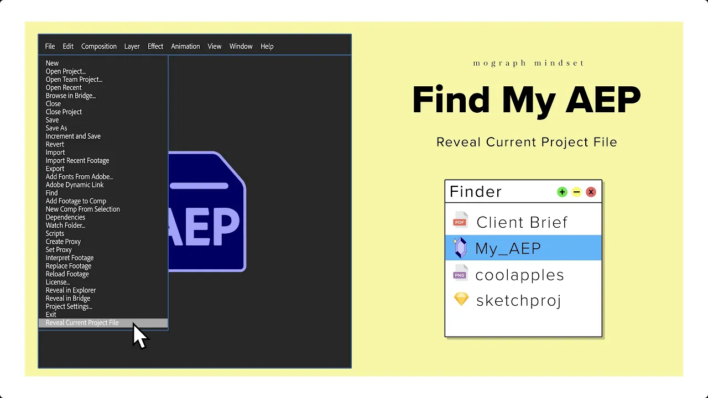Choose Increment and Save
This screenshot has width=708, height=398.
click(x=73, y=136)
